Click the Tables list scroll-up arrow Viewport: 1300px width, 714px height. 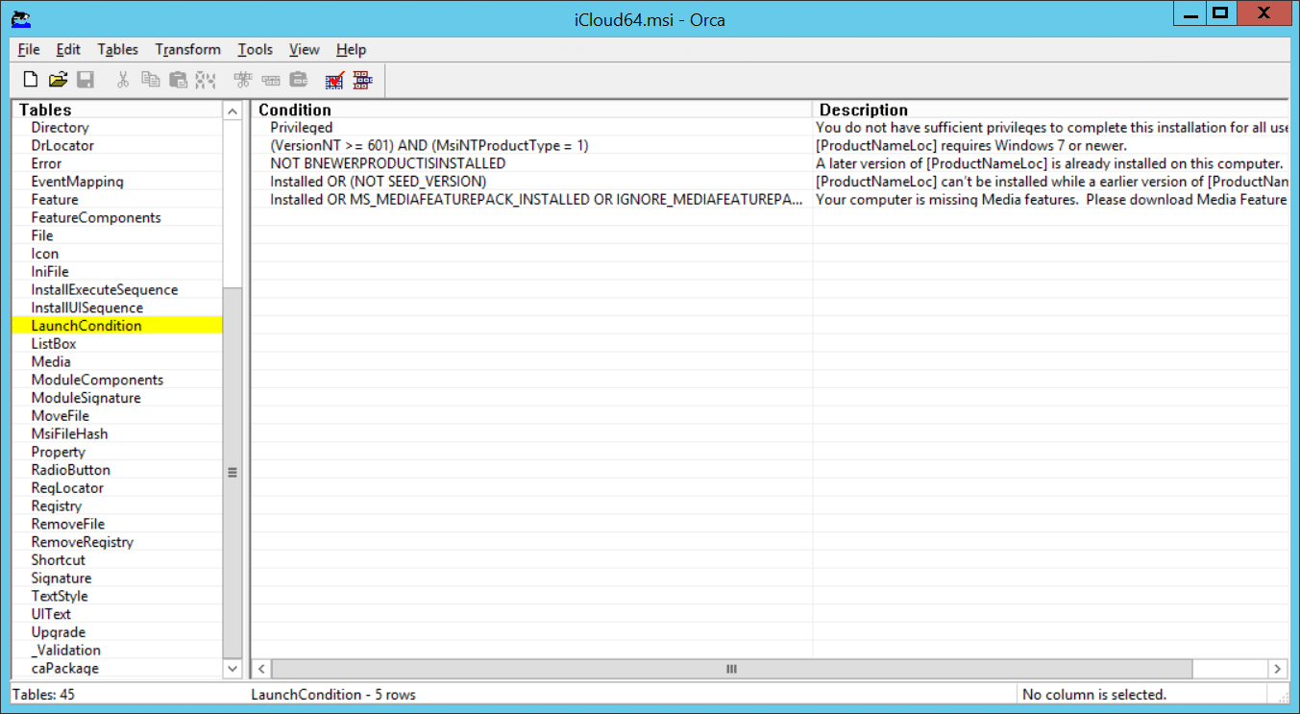(233, 111)
